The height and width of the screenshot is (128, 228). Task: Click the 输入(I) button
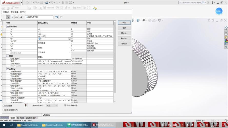124,33
